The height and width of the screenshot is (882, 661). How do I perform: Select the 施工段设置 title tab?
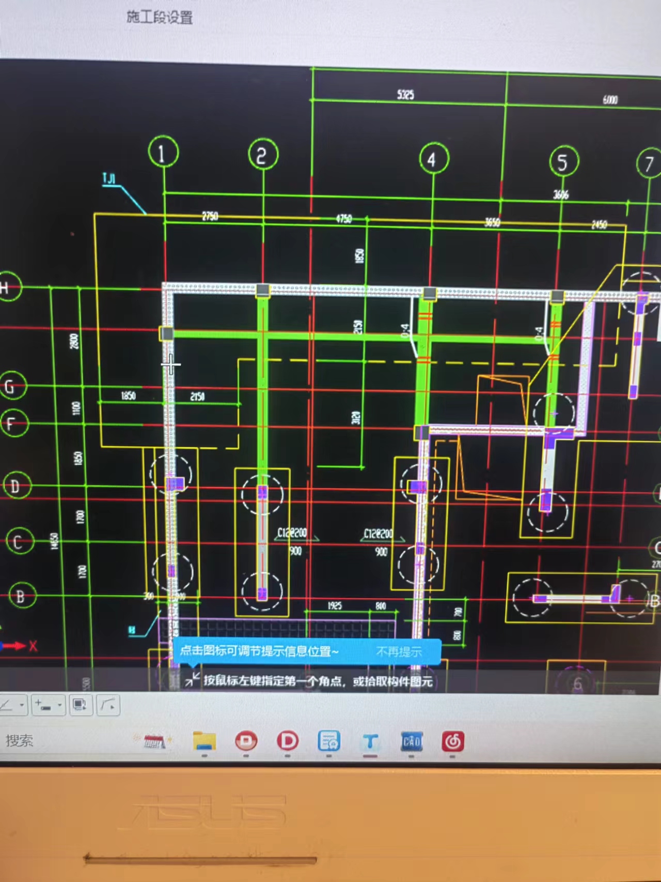coord(160,17)
